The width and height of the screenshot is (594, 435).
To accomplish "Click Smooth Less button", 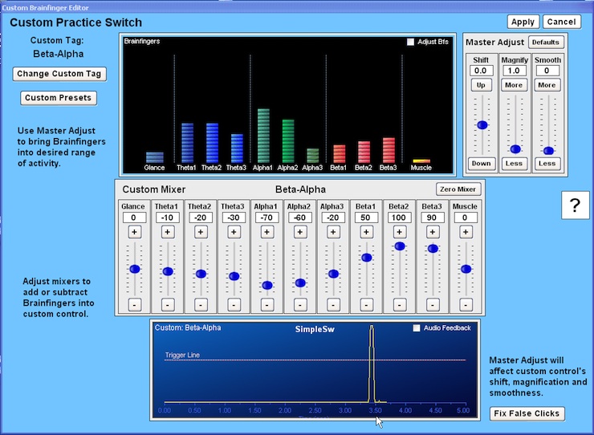I will coord(547,163).
